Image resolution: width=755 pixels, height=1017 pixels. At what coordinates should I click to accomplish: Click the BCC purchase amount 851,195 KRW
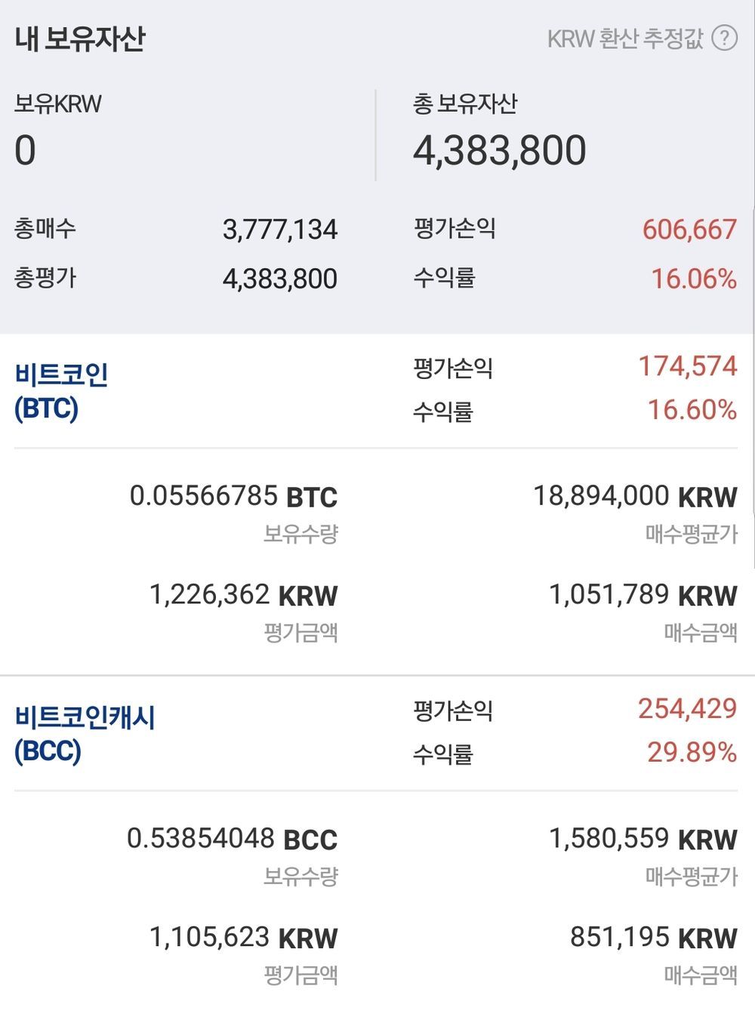click(x=653, y=937)
